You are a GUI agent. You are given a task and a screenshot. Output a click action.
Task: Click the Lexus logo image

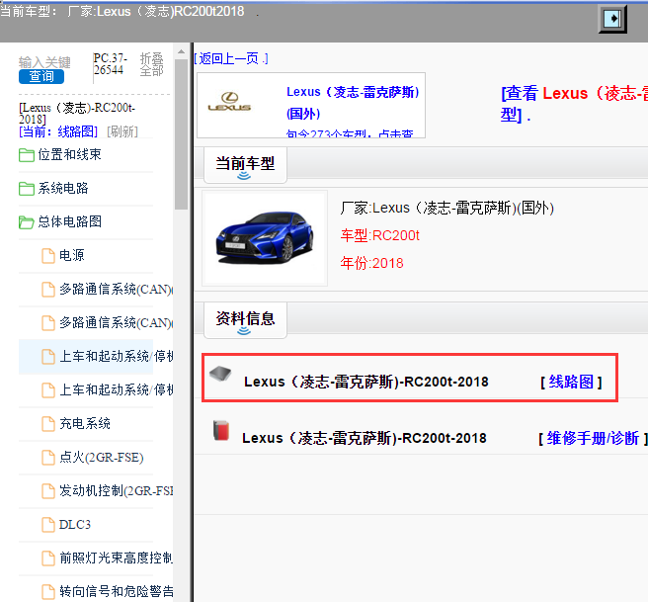229,102
